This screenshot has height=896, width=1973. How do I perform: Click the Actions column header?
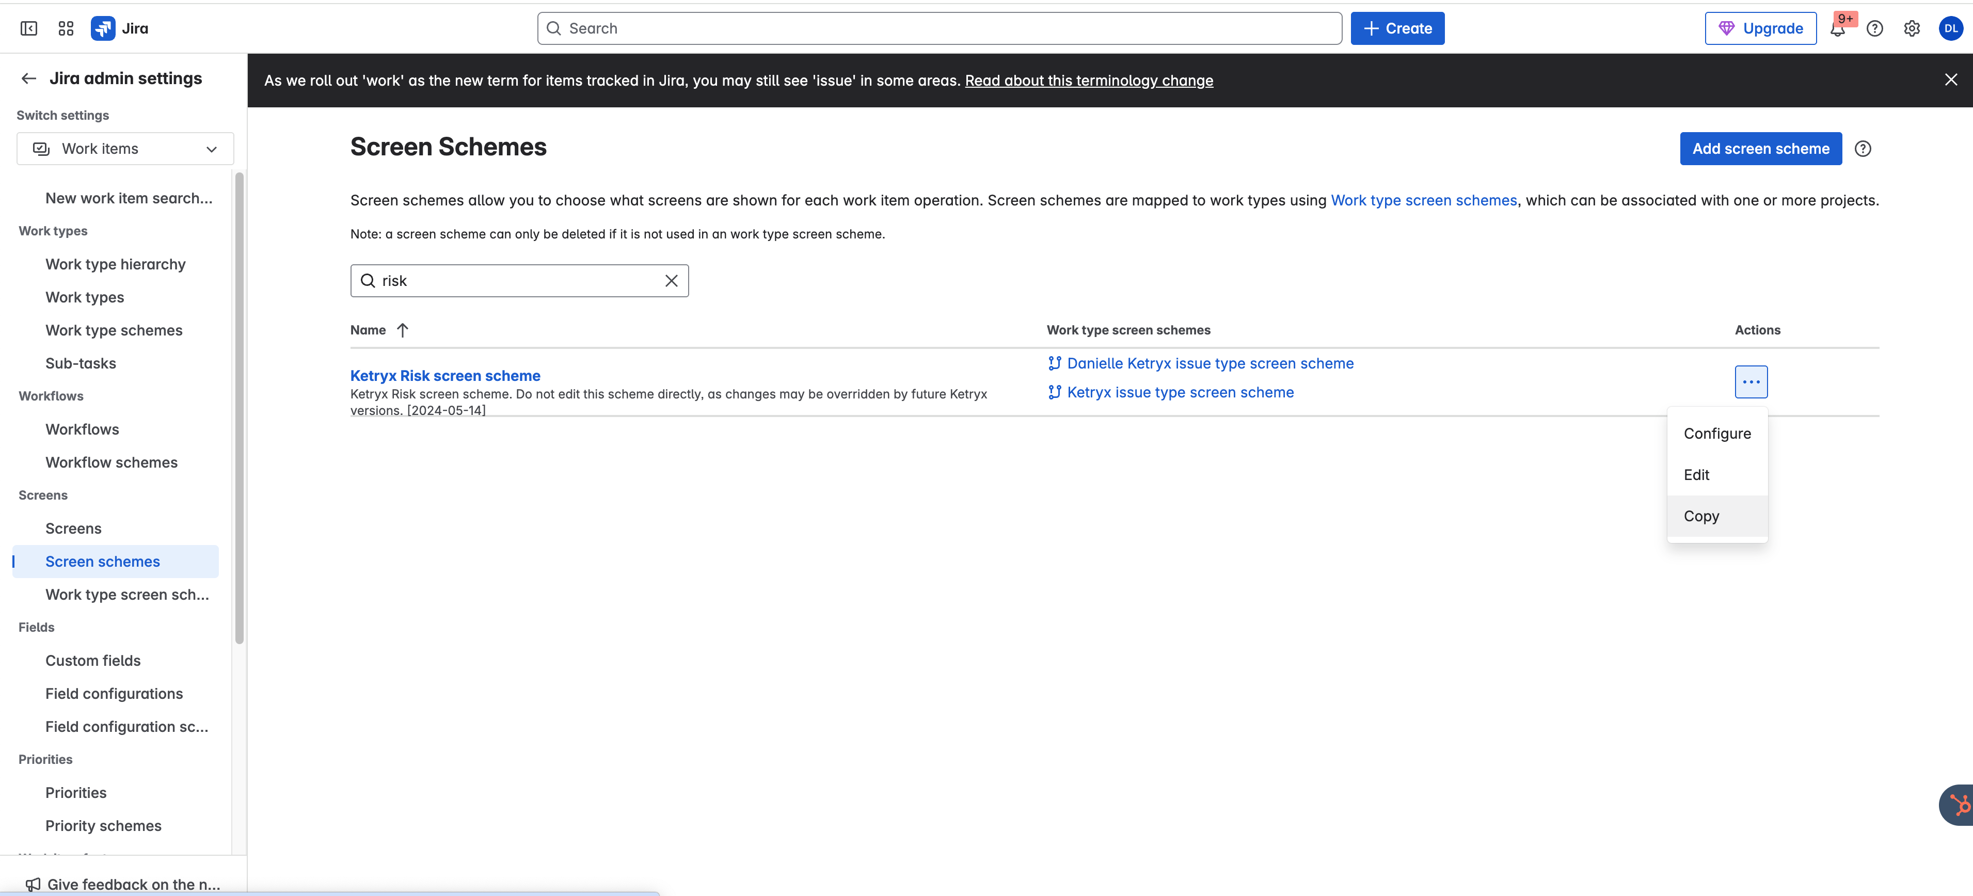click(x=1757, y=330)
